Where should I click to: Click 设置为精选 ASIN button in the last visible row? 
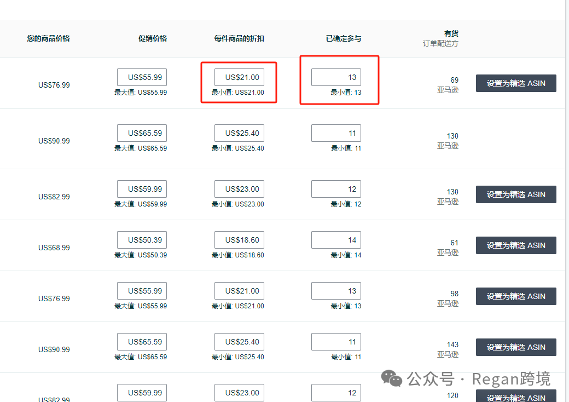coord(515,397)
